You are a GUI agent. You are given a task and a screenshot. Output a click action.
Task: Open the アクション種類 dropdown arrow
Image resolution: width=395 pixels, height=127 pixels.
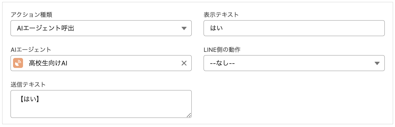pyautogui.click(x=184, y=28)
